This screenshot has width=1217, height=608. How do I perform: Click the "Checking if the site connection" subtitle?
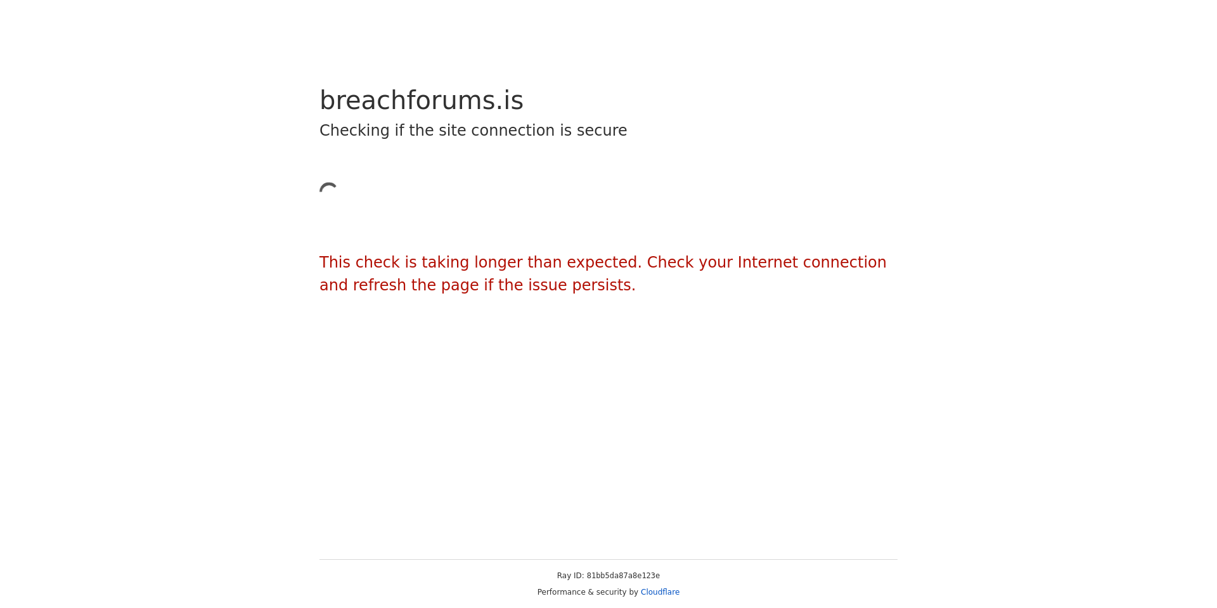[x=473, y=131]
